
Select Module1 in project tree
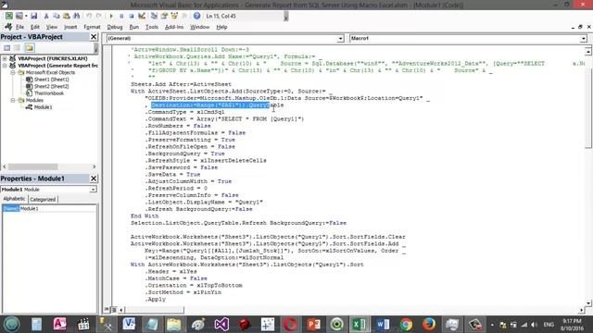click(44, 107)
